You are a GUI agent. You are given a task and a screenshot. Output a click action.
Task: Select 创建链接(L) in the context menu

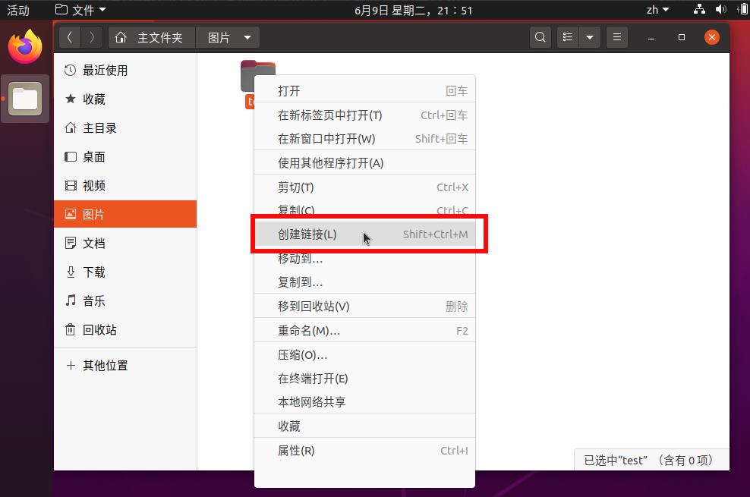pyautogui.click(x=307, y=234)
